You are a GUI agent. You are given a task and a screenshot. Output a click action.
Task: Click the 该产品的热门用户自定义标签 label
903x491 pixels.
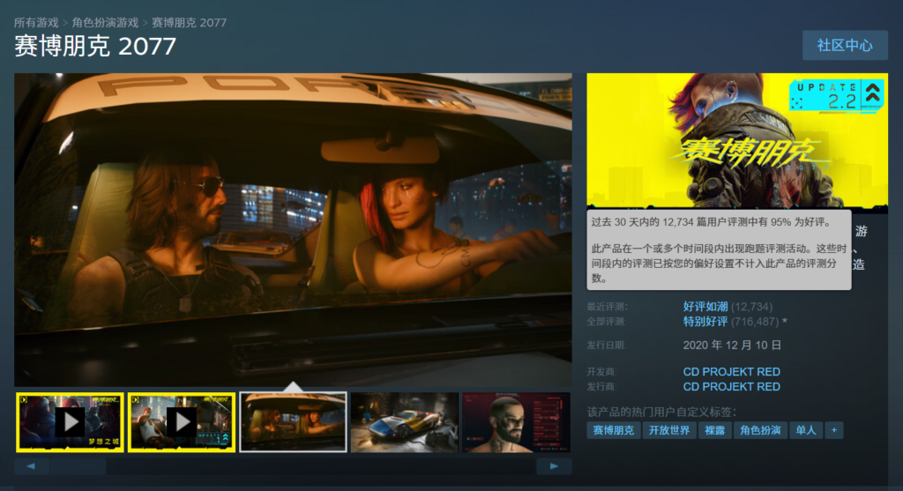pyautogui.click(x=661, y=412)
